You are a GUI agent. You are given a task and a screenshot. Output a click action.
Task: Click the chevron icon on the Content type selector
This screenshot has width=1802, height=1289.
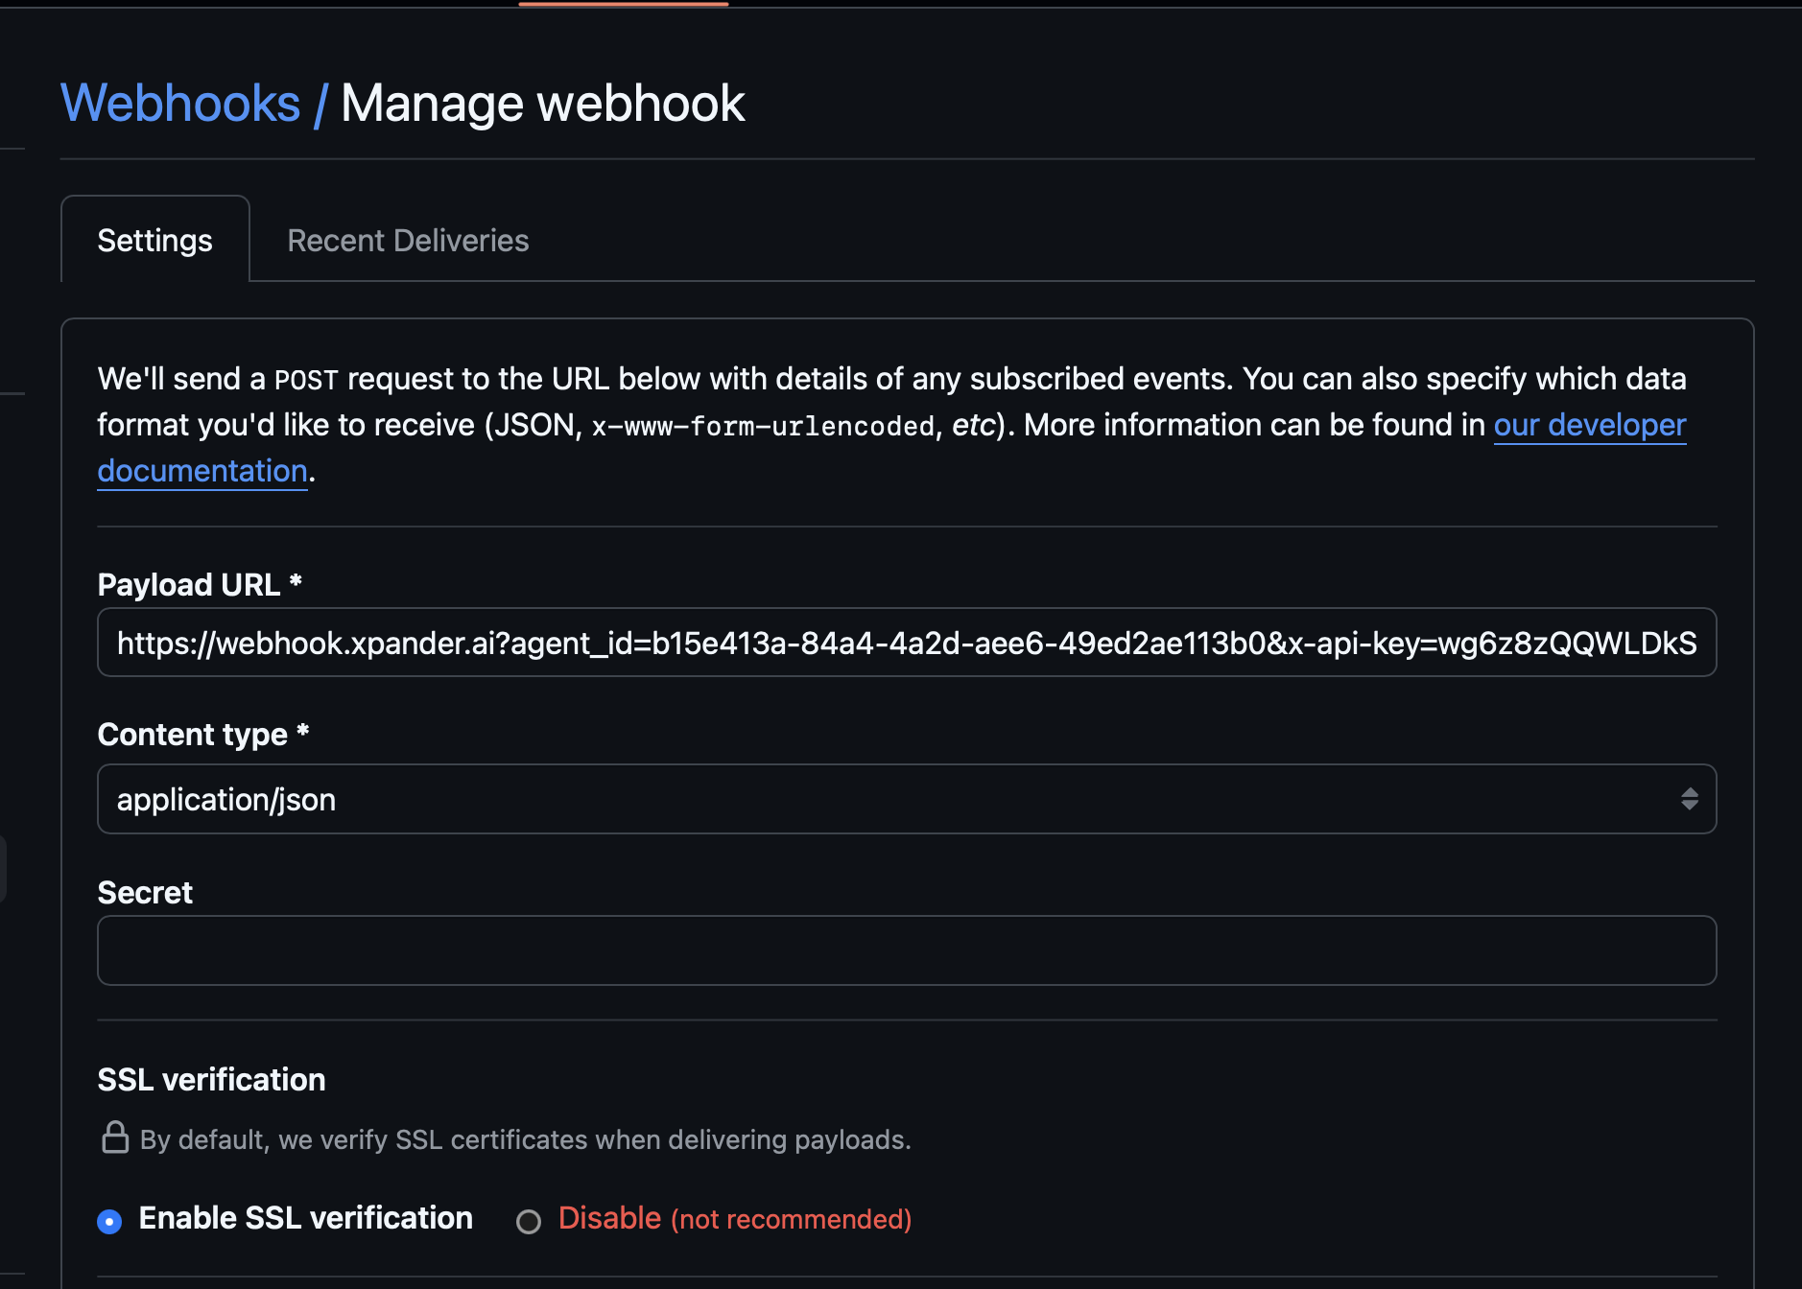coord(1691,799)
